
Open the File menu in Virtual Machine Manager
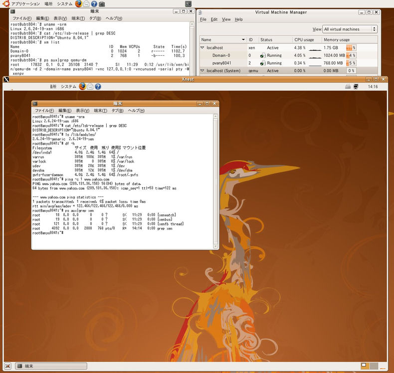tap(203, 19)
